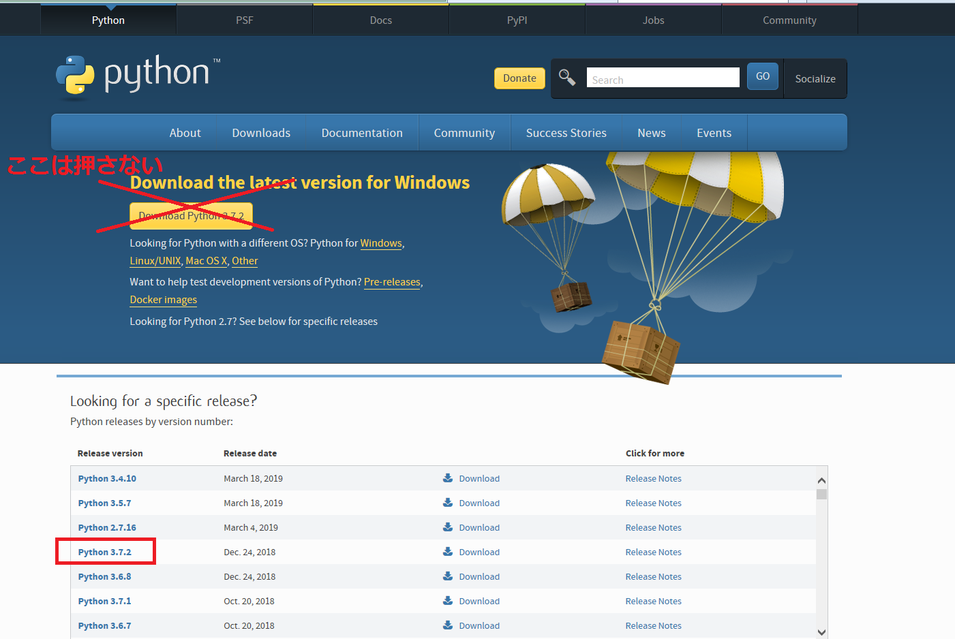Open the Python 3.6.8 release link
Screen dimensions: 955x639
tap(104, 576)
